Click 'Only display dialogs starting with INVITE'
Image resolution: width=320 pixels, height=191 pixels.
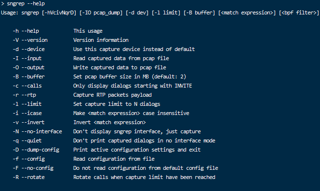click(133, 86)
